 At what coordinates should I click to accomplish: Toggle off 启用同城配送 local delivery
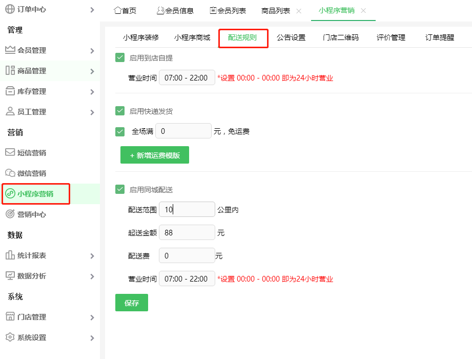click(x=119, y=189)
